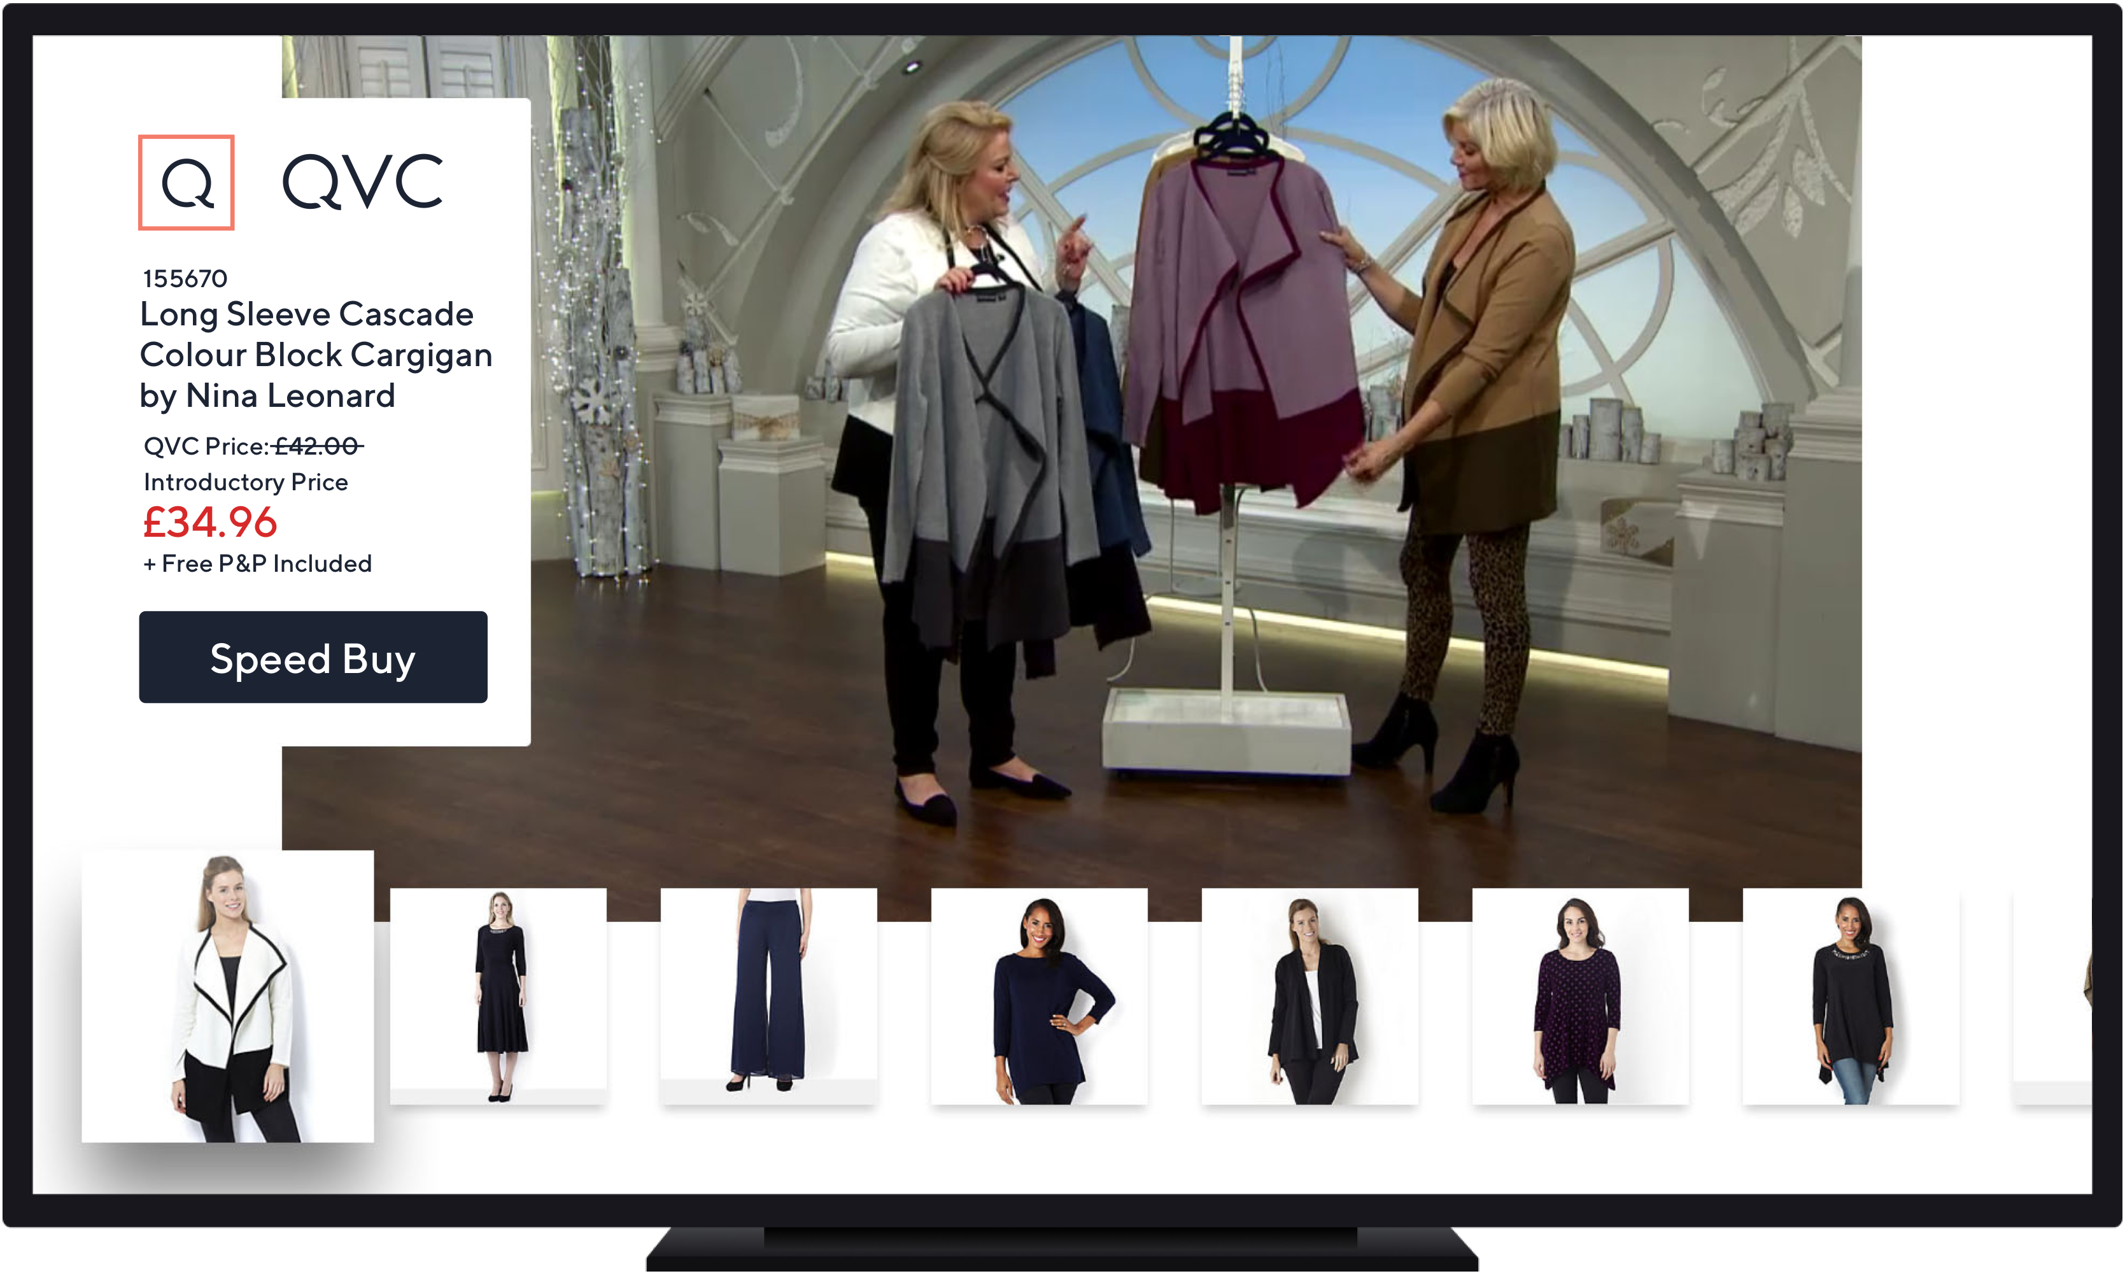Select the purple polka dot tunic thumbnail
2125x1276 pixels.
pos(1580,996)
